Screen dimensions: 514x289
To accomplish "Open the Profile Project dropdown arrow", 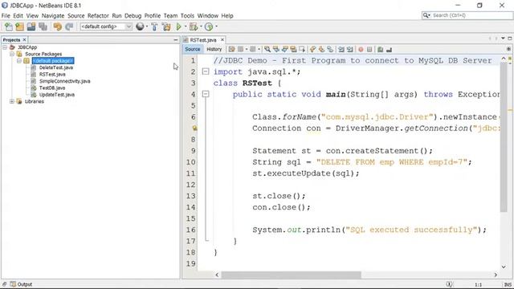I will [216, 26].
